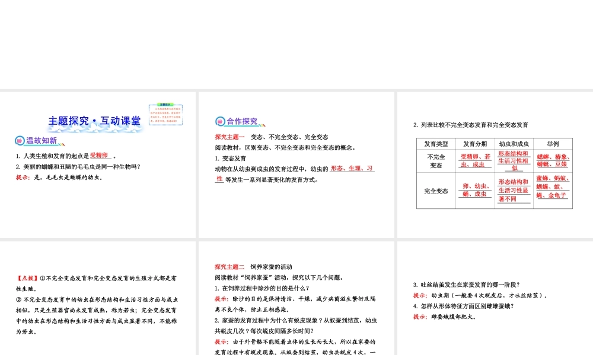Click the text 饲养家蚕的活动
This screenshot has height=355, width=593.
[271, 267]
